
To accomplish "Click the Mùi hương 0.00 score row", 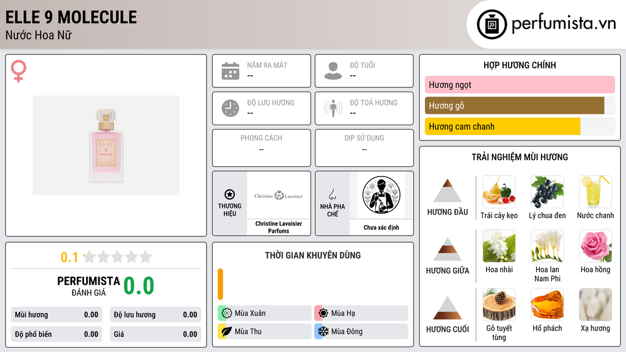I will pos(56,315).
